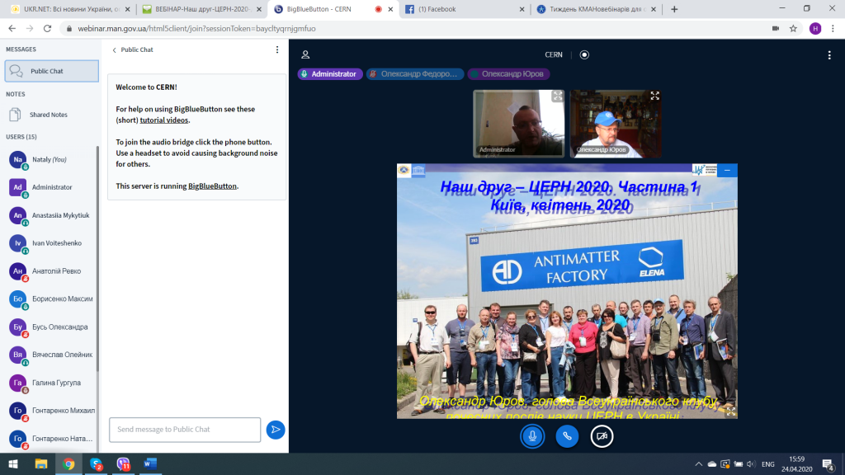Click the user list scrollbar
Viewport: 845px width, 475px height.
click(x=97, y=258)
